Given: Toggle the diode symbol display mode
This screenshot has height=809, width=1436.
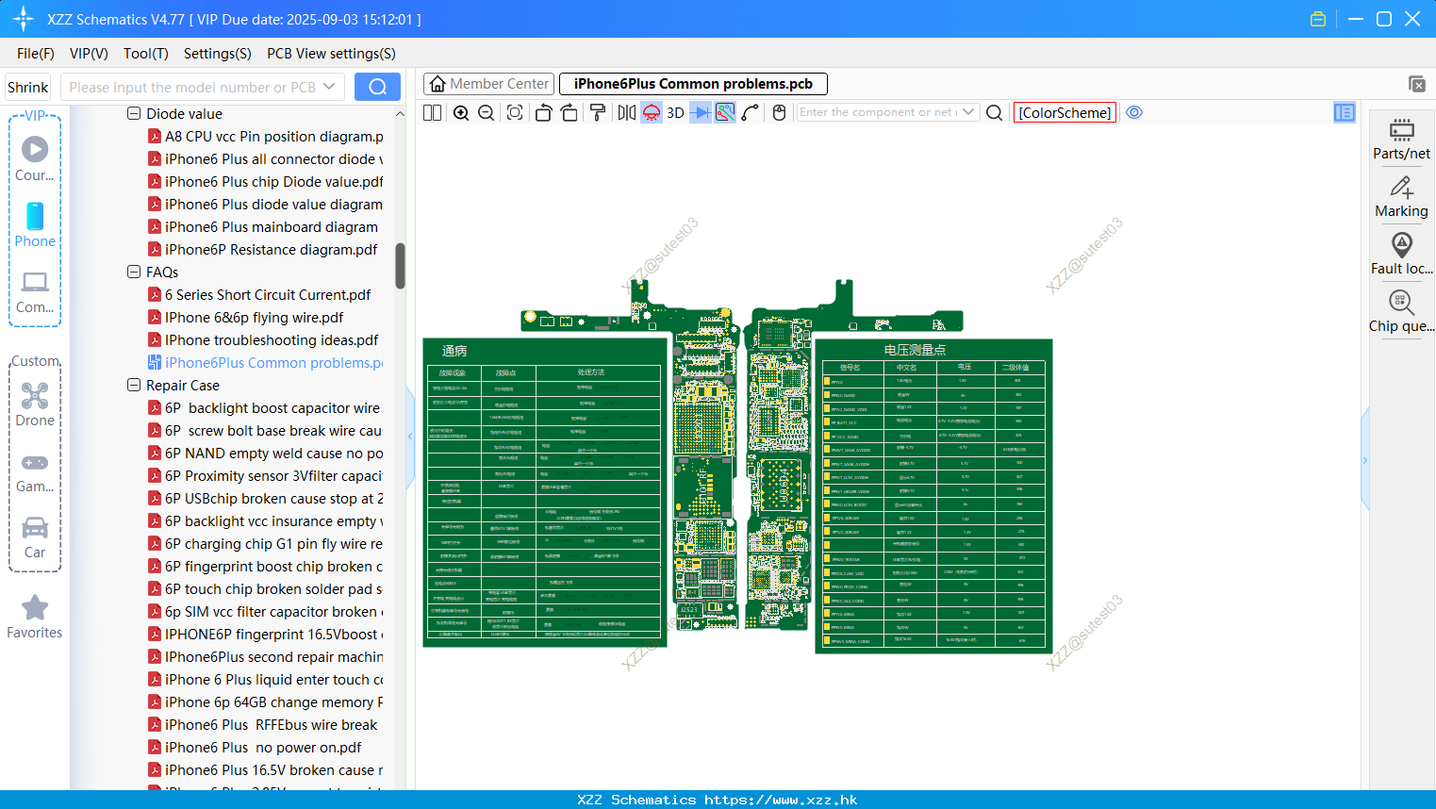Looking at the screenshot, I should 701,113.
